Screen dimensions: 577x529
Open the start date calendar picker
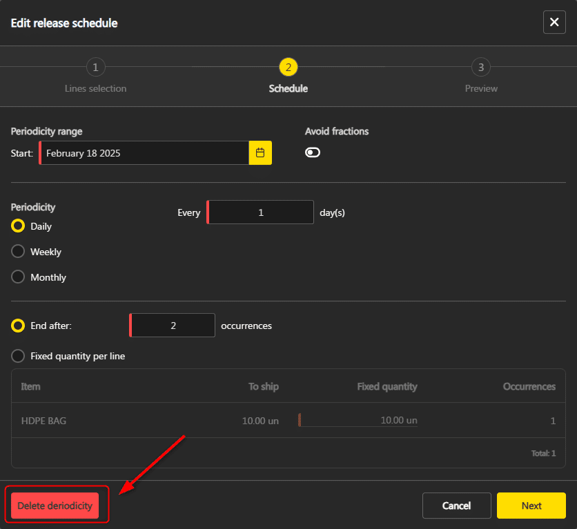(260, 153)
